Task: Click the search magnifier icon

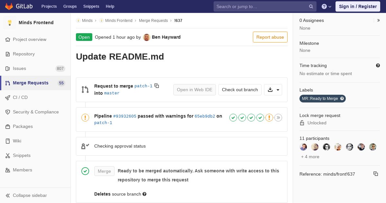Action: pos(311,6)
